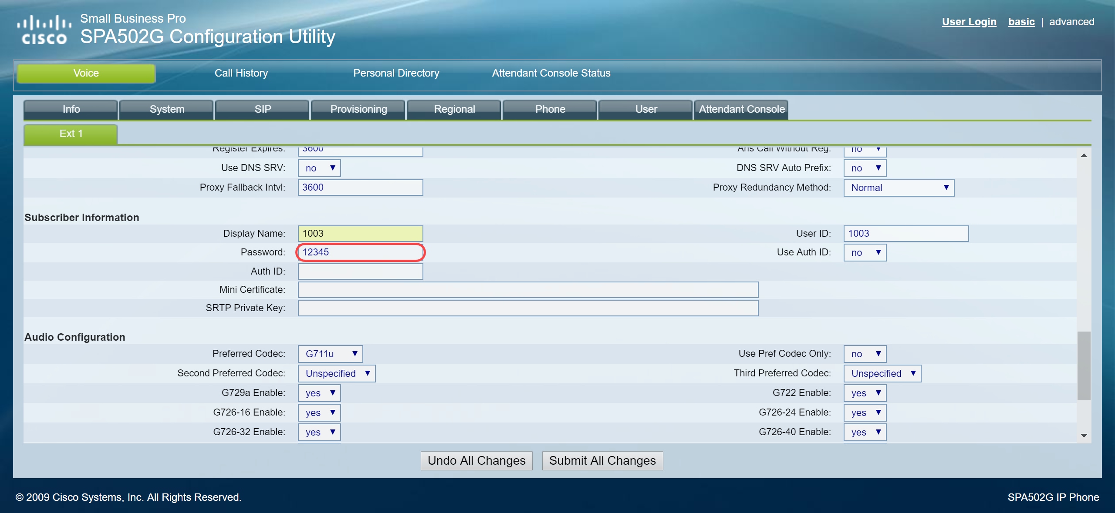Toggle the Use Pref Codec Only selector
The height and width of the screenshot is (513, 1115).
coord(865,354)
